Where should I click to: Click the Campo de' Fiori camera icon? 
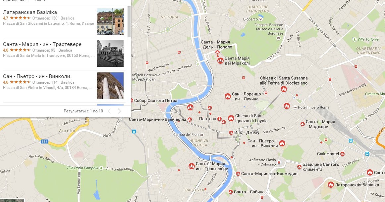[201, 135]
